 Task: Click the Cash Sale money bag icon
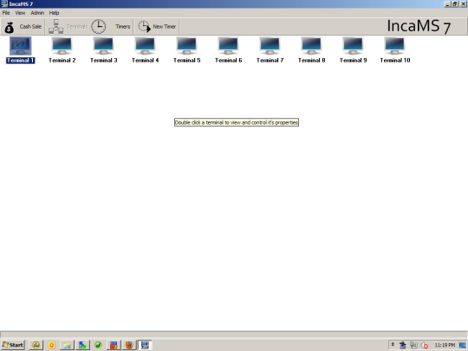10,27
